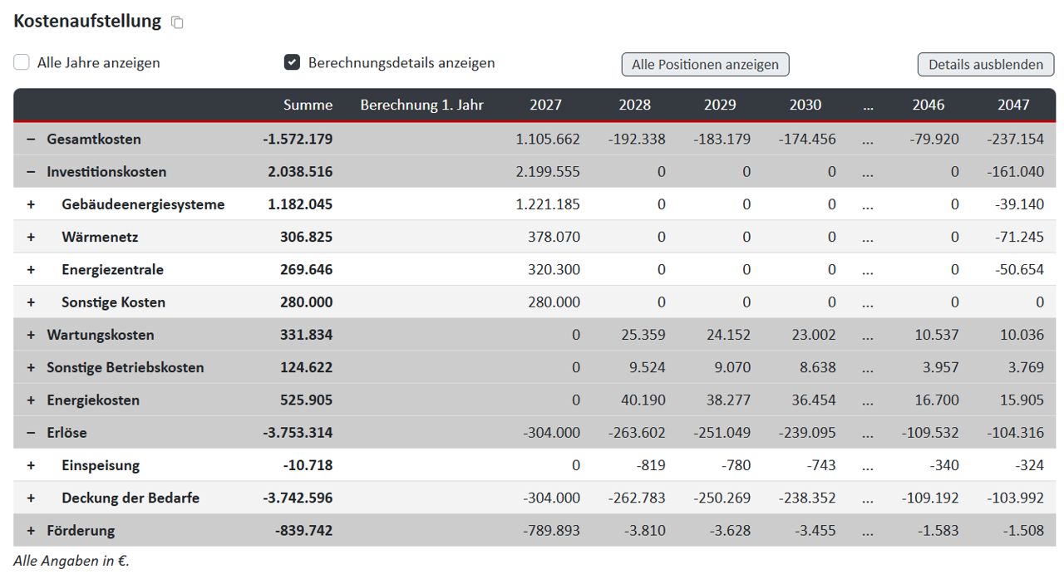Expand the Energiekosten row
Image resolution: width=1064 pixels, height=584 pixels.
(x=31, y=400)
